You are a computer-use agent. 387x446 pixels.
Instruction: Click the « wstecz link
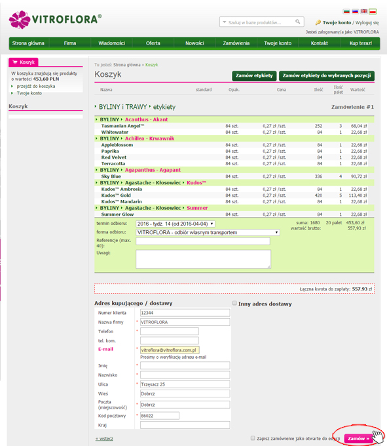(x=104, y=439)
